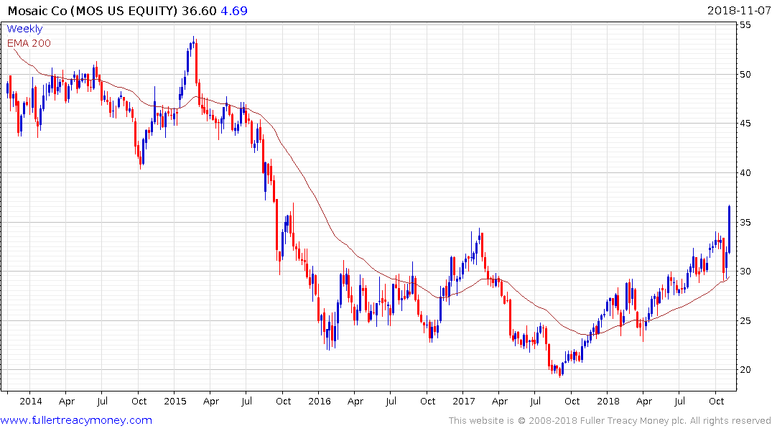772x431 pixels.
Task: Select the 36.60 last price value
Action: pyautogui.click(x=199, y=11)
